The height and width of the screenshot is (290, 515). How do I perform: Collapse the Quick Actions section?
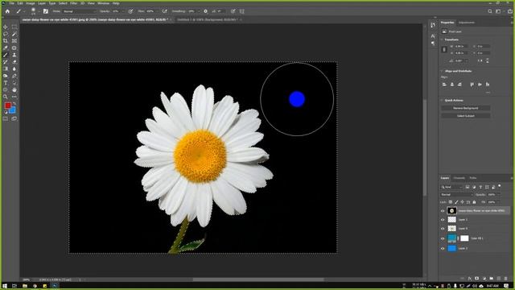coord(442,100)
